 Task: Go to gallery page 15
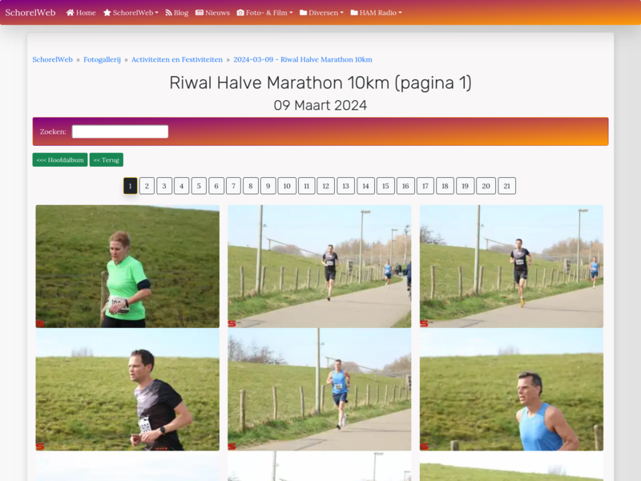pos(385,186)
